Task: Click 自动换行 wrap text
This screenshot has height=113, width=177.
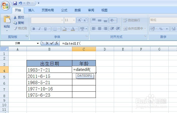Action: 132,20
